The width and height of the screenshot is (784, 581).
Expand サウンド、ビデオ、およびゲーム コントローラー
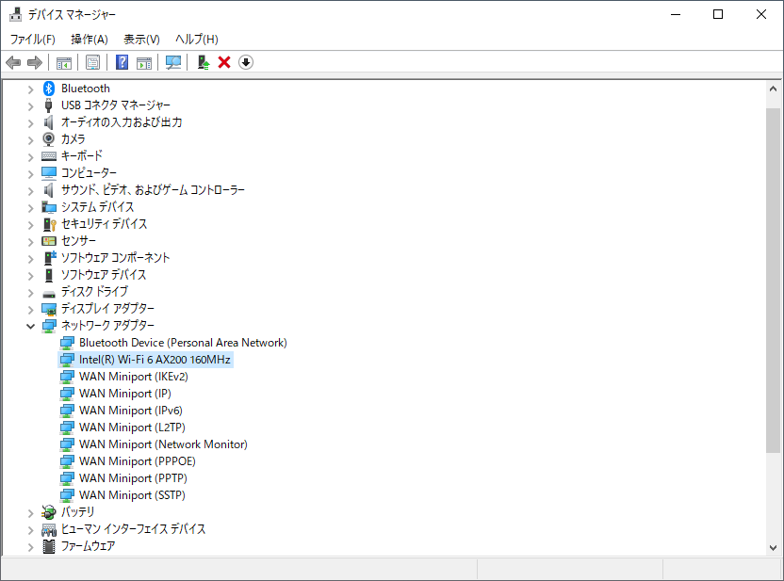30,191
